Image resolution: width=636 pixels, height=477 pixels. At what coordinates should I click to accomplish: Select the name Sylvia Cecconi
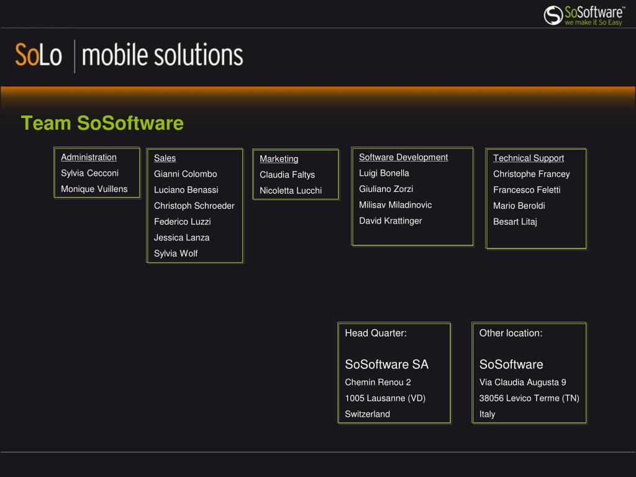[89, 173]
